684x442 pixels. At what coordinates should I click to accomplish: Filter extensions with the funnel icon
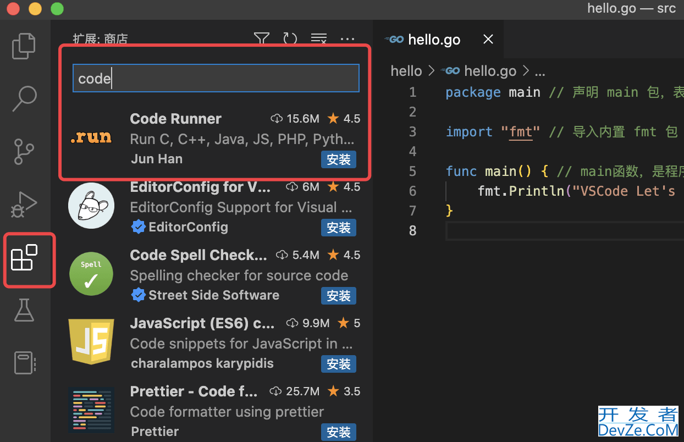click(261, 39)
